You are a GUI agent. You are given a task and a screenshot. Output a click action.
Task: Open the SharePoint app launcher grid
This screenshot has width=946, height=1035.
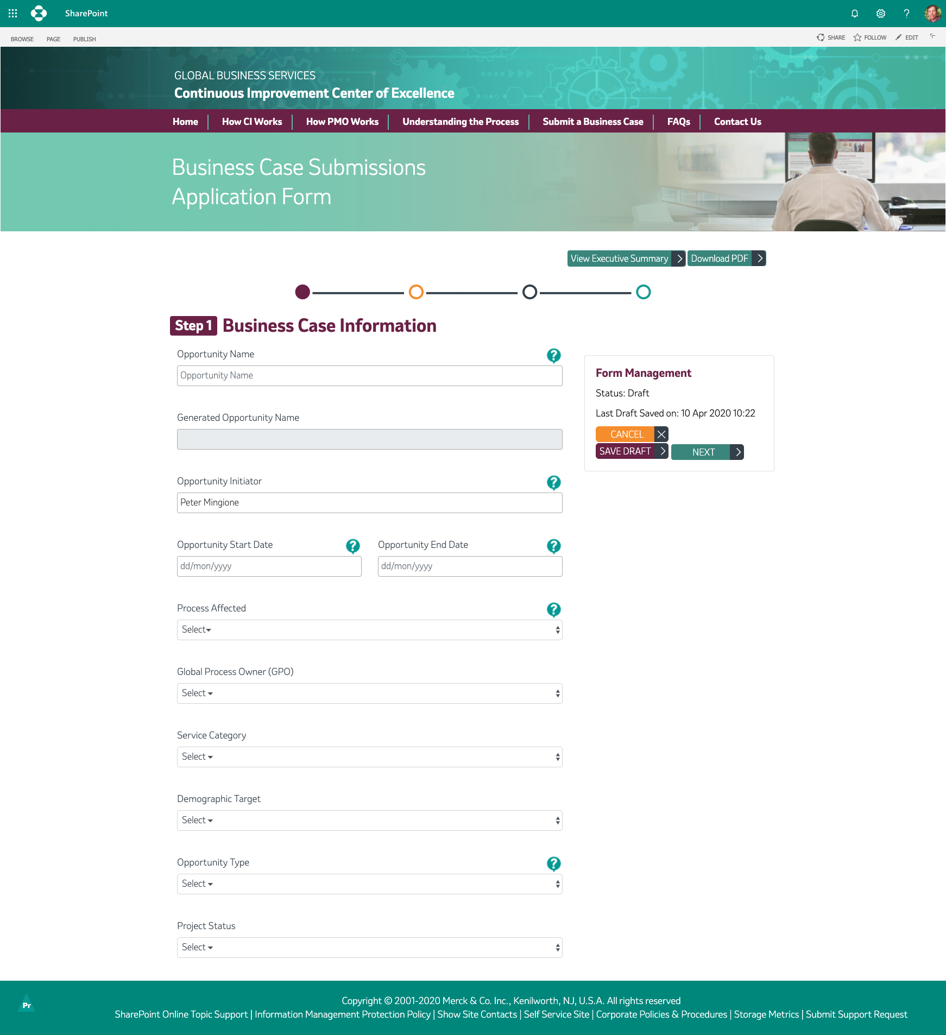tap(13, 14)
